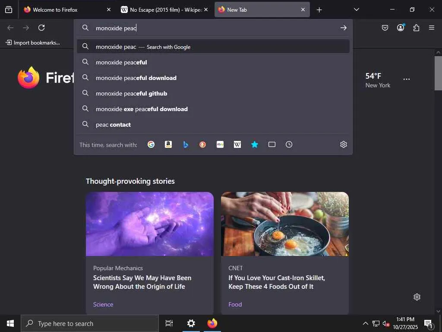Open frying eggs skillet thumbnail
The image size is (442, 332).
(285, 224)
